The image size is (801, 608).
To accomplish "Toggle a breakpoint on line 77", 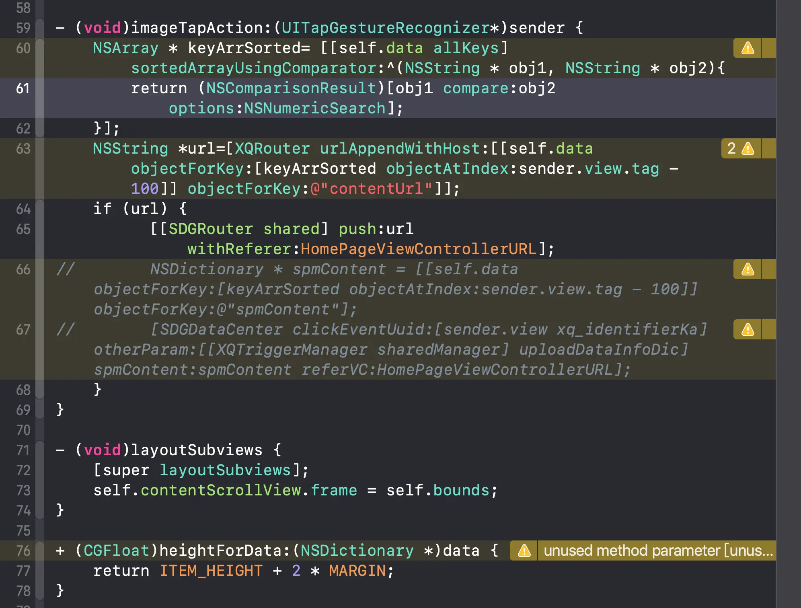I will tap(23, 571).
